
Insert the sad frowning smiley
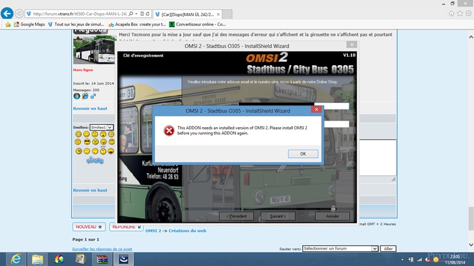pos(95,134)
